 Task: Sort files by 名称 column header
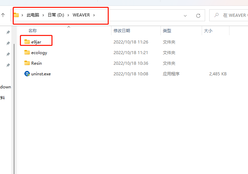33,31
